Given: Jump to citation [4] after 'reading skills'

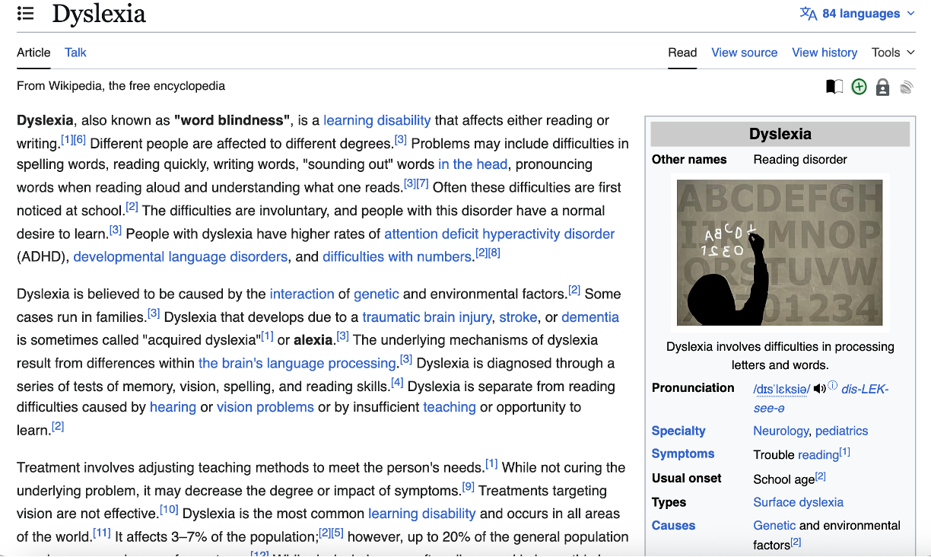Looking at the screenshot, I should point(397,382).
